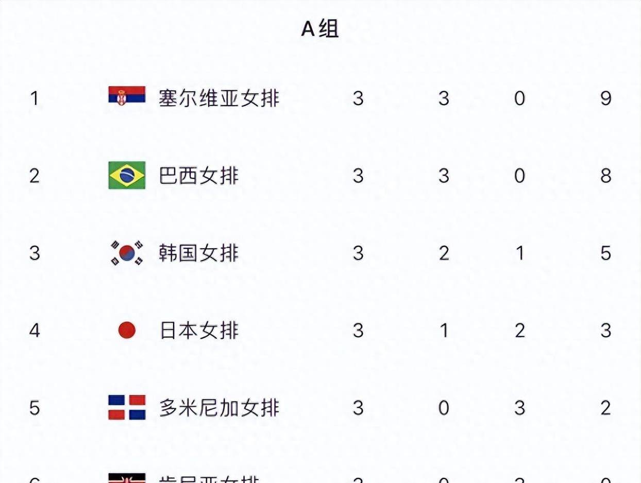Click the Serbia flag icon

127,96
